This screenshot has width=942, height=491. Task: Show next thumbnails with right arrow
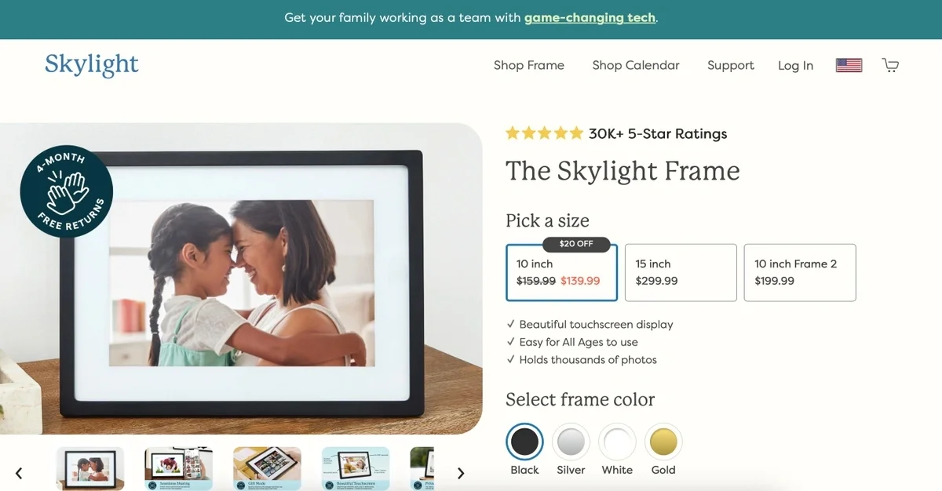click(461, 473)
